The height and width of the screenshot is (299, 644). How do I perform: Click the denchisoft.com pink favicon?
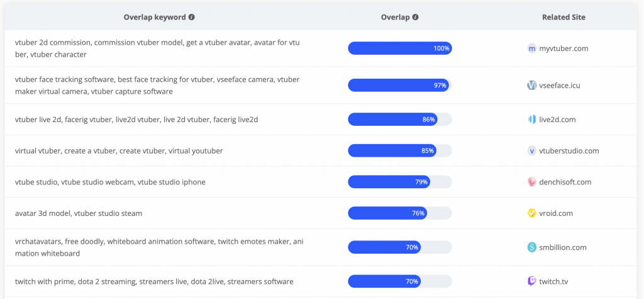point(532,182)
